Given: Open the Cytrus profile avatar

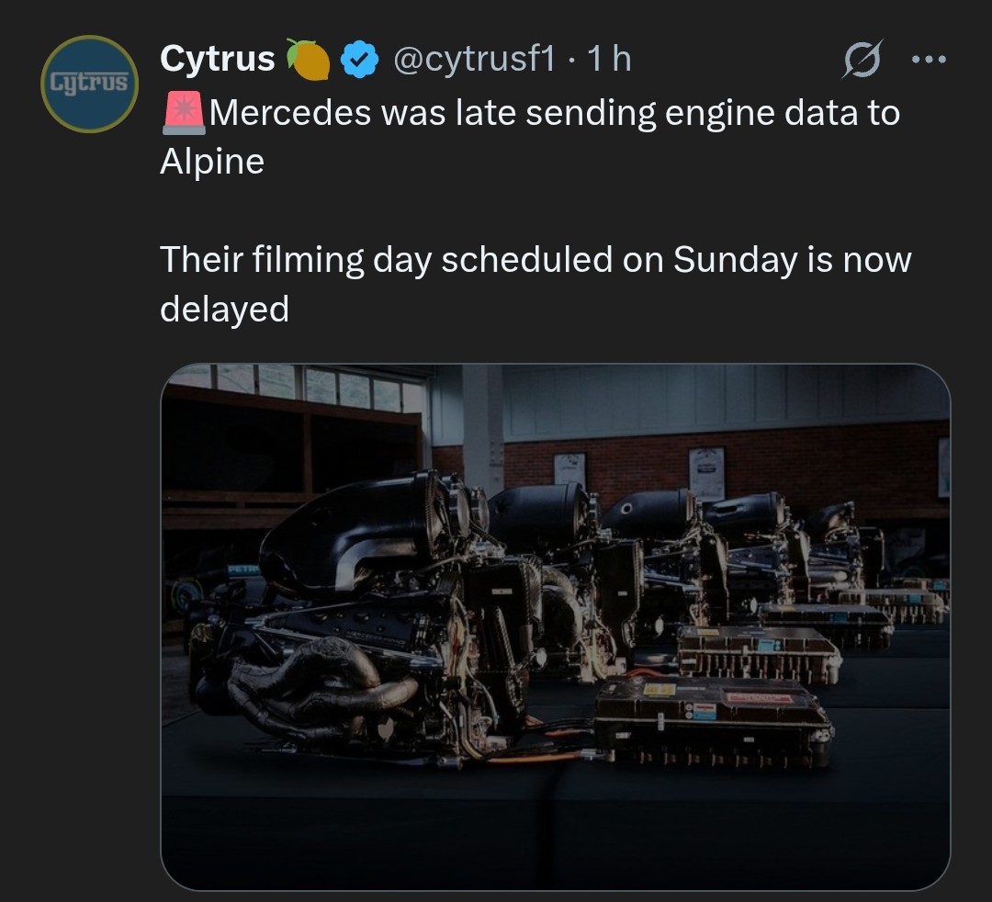Looking at the screenshot, I should coord(89,84).
